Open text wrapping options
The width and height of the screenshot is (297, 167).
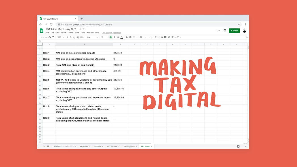(151, 37)
